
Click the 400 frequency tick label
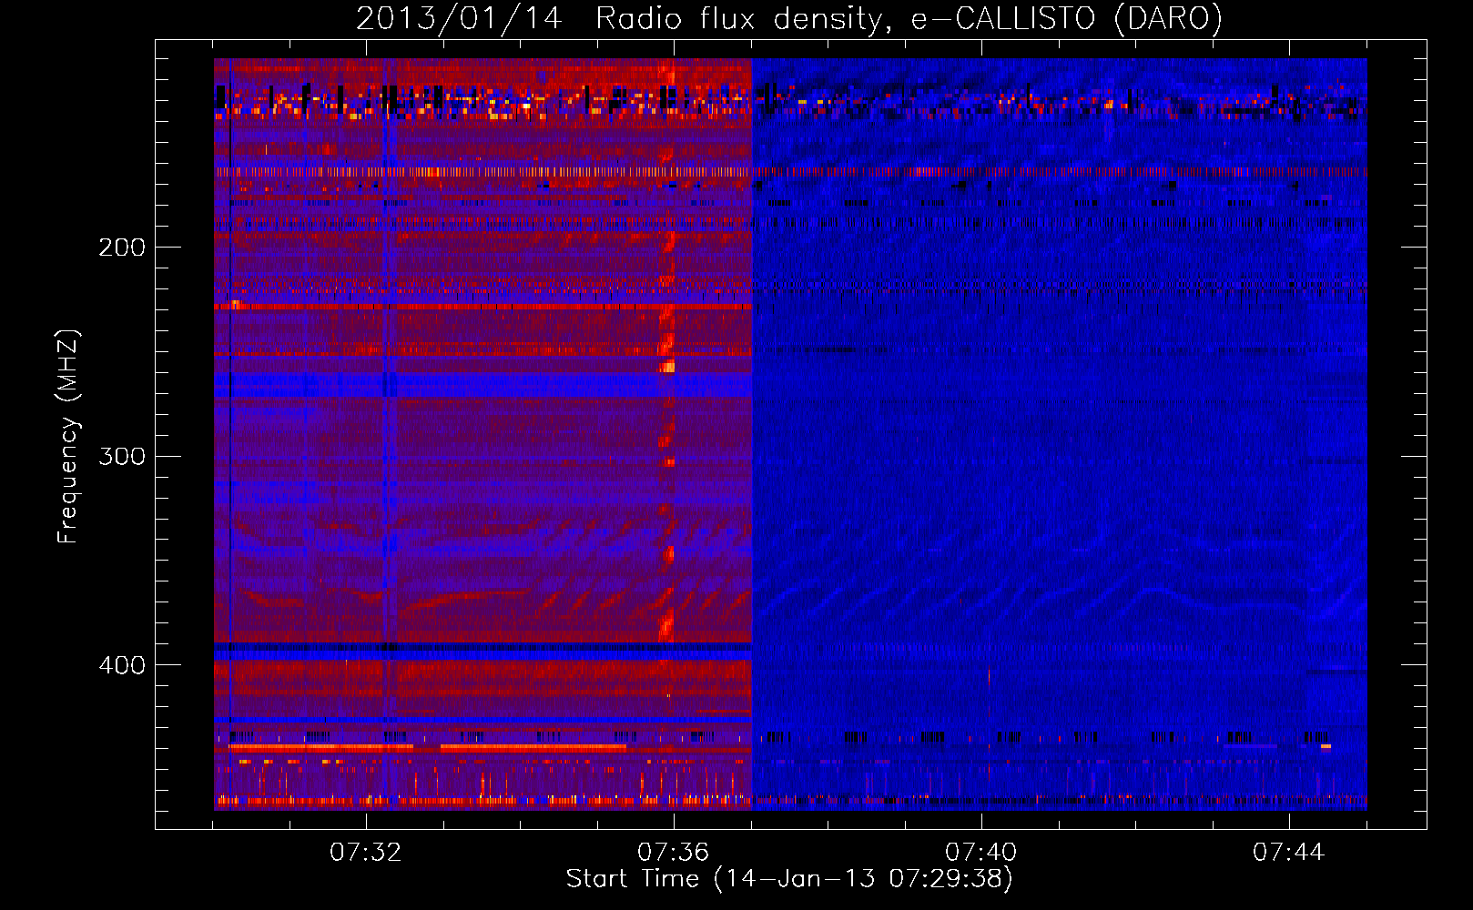(x=122, y=665)
